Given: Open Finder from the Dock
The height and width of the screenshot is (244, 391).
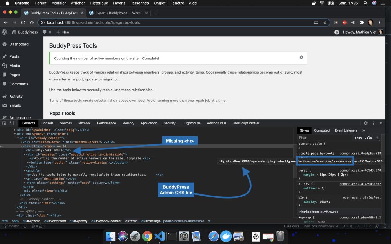Looking at the screenshot, I should tap(110, 236).
